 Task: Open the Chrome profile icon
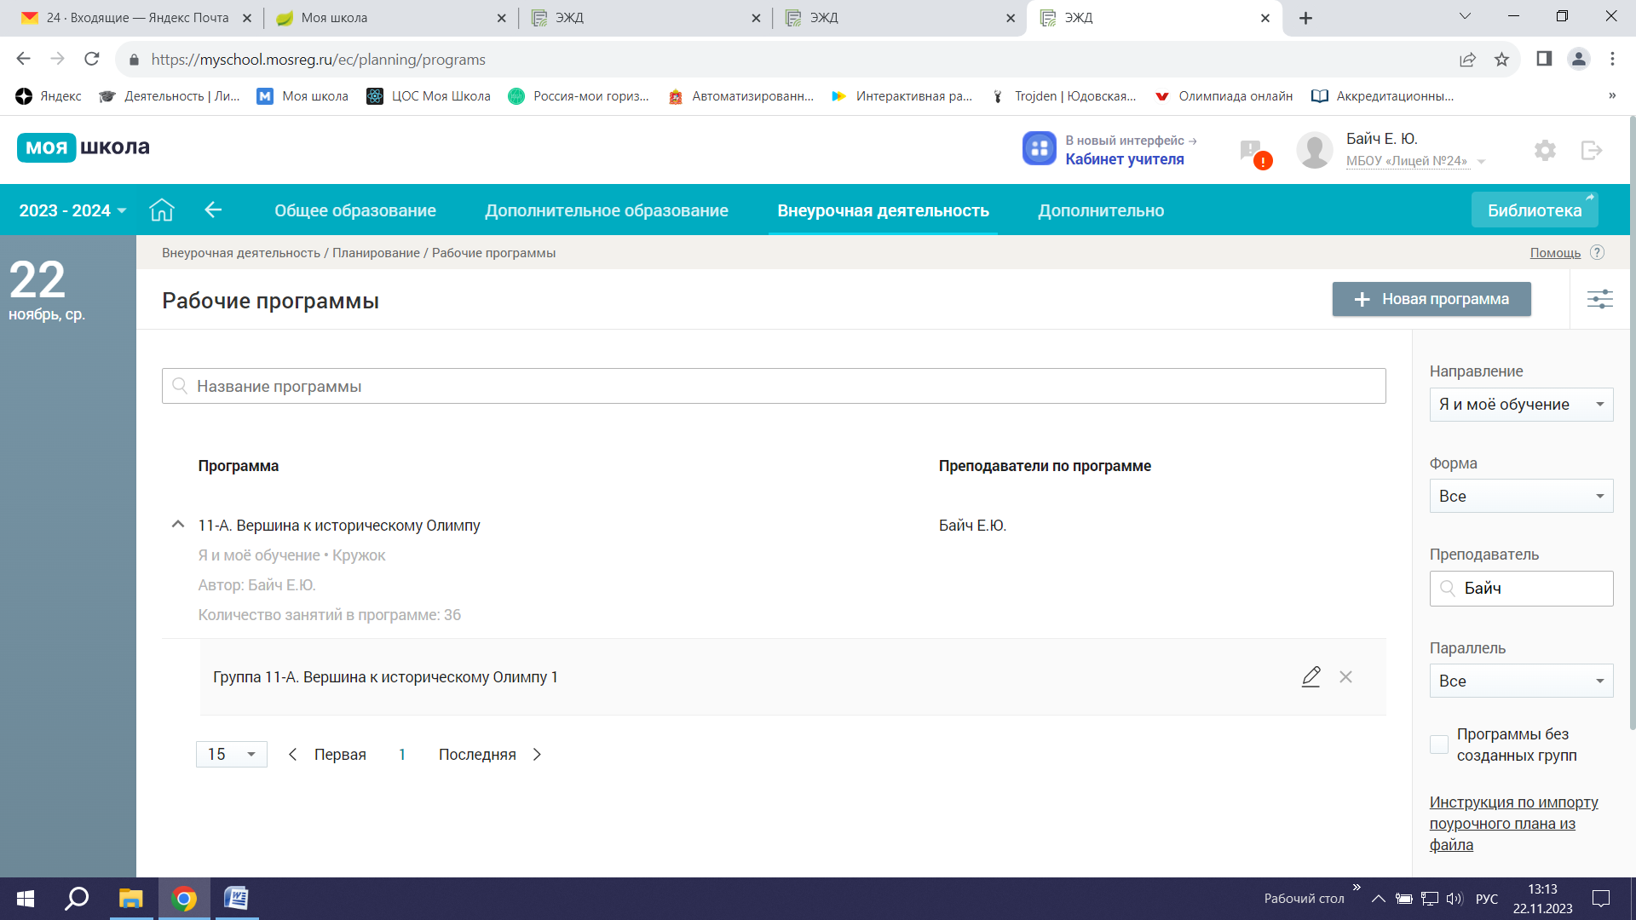click(1578, 59)
